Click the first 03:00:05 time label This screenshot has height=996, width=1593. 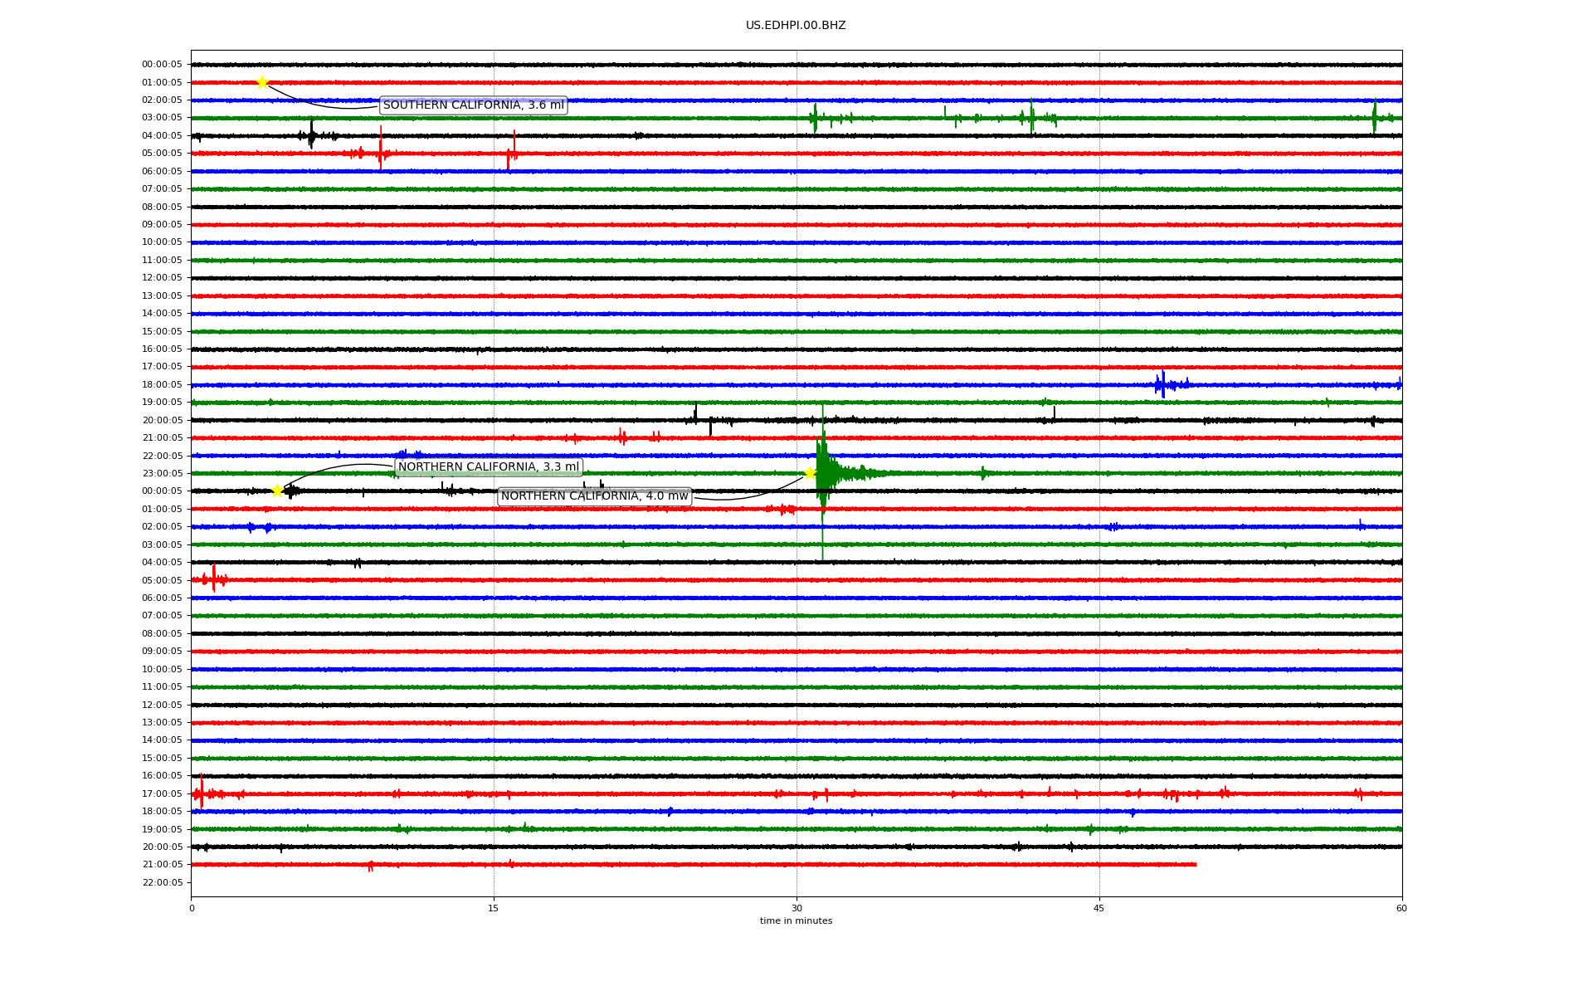point(162,118)
